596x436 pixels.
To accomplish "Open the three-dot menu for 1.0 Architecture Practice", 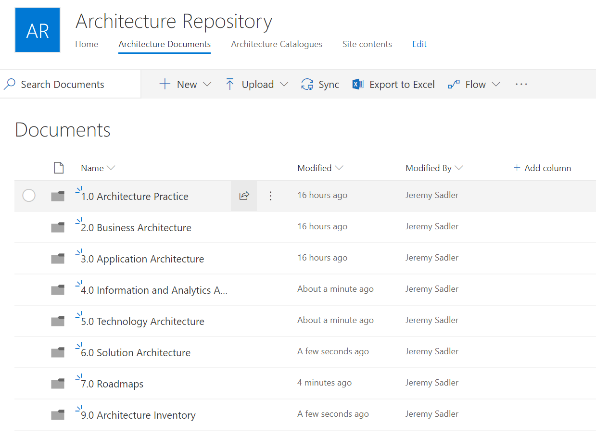I will 270,196.
